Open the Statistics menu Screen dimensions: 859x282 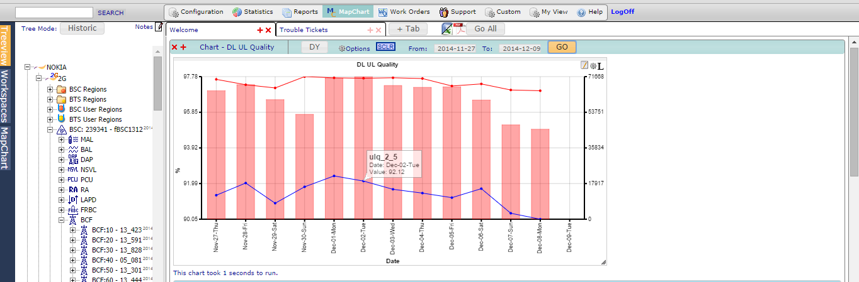tap(253, 12)
